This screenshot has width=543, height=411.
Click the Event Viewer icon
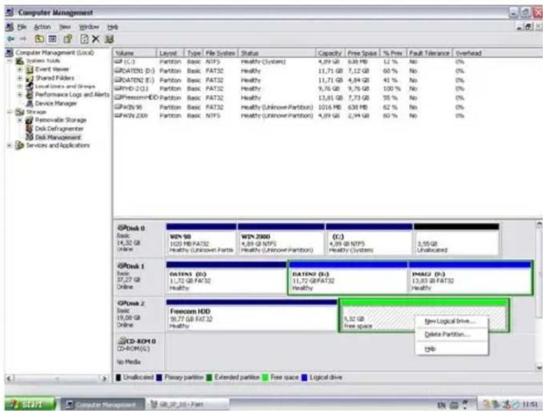[31, 70]
